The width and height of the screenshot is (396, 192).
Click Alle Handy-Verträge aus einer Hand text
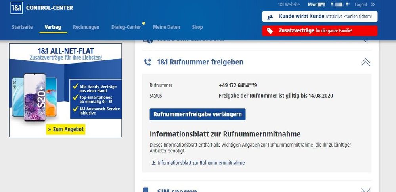coord(98,89)
